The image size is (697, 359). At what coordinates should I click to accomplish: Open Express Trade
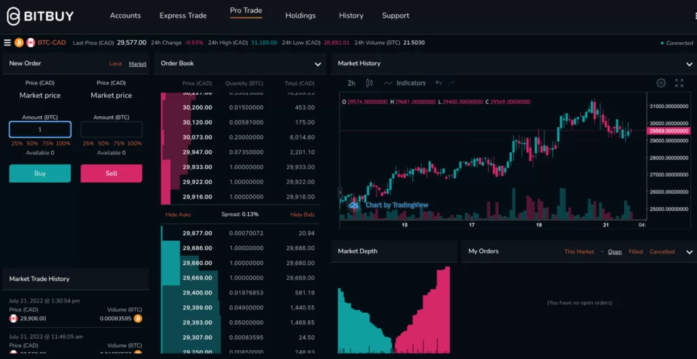(x=183, y=16)
